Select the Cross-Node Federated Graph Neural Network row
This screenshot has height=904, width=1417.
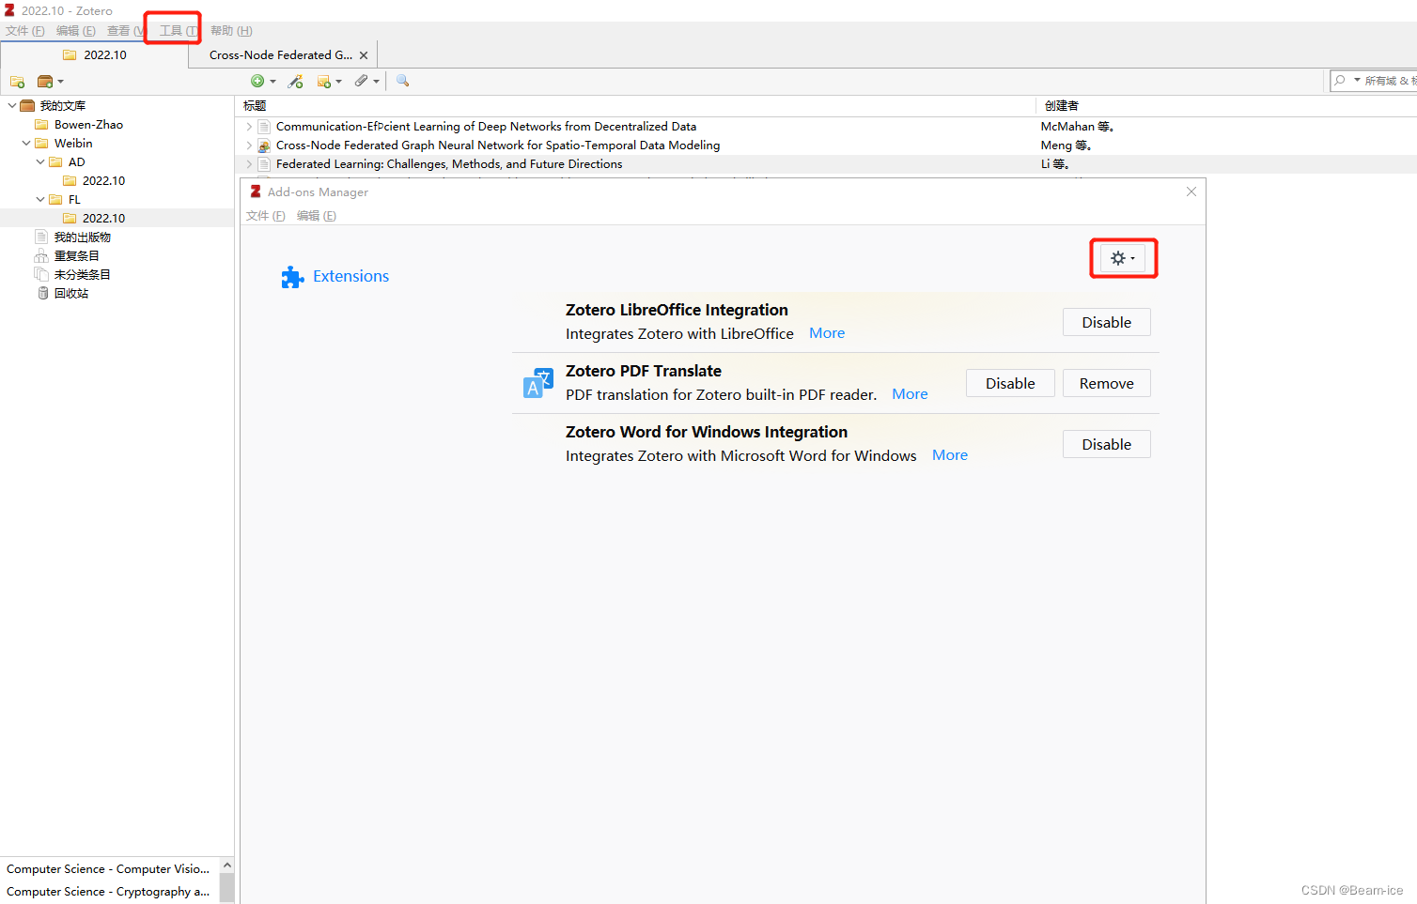pyautogui.click(x=826, y=146)
